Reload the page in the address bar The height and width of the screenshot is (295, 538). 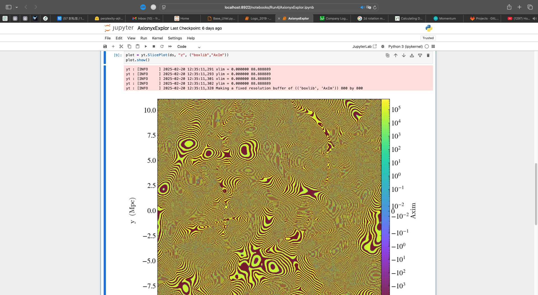[375, 7]
